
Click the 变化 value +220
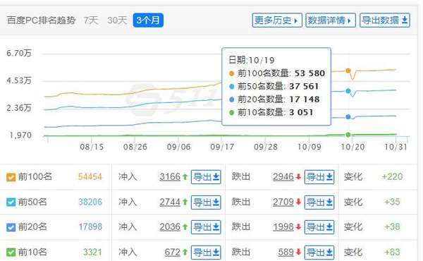click(392, 177)
